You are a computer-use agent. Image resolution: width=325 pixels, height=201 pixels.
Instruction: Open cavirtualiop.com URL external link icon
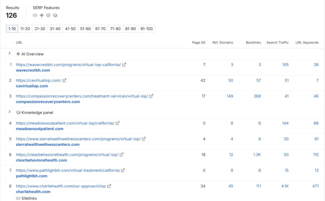coord(64,80)
